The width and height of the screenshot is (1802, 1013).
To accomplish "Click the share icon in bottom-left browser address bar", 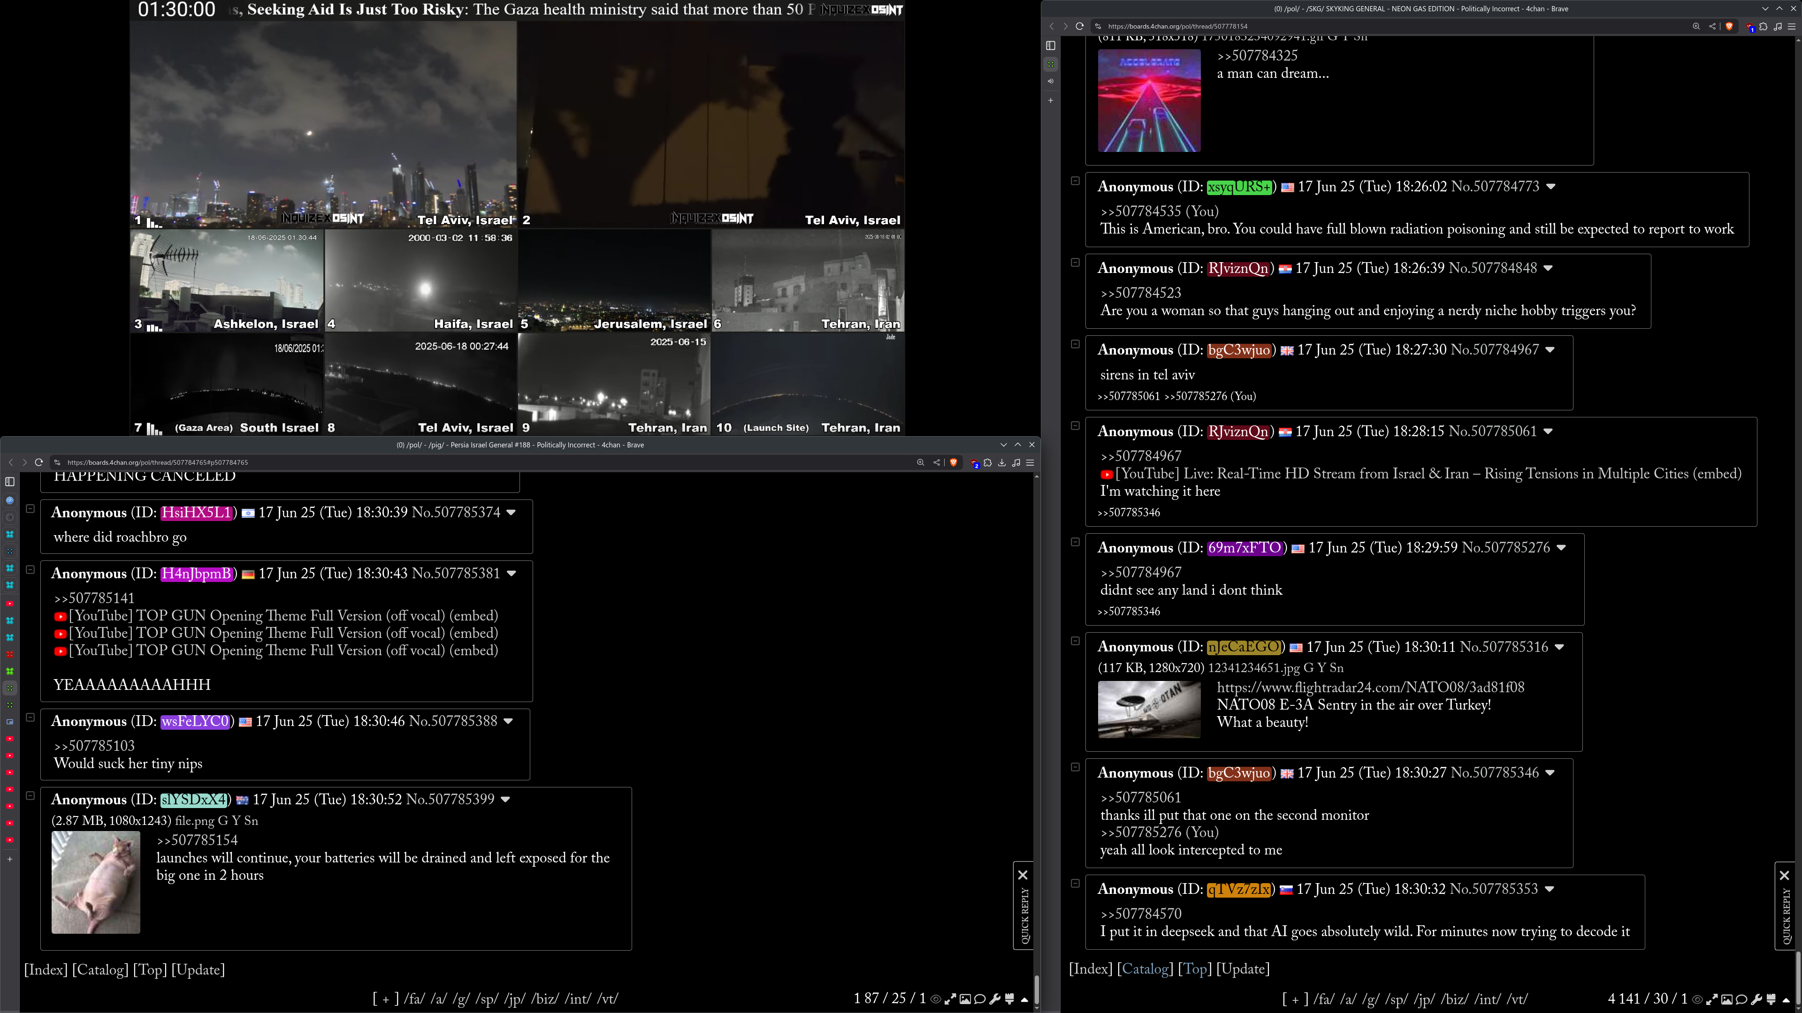I will coord(937,462).
